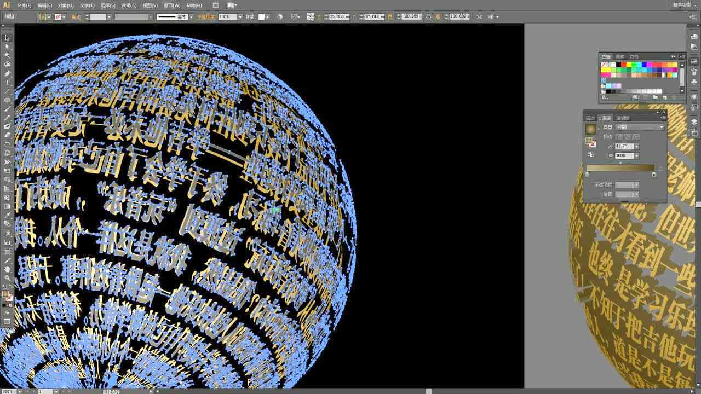Image resolution: width=701 pixels, height=394 pixels.
Task: Select the Hand tool in toolbar
Action: click(x=7, y=269)
